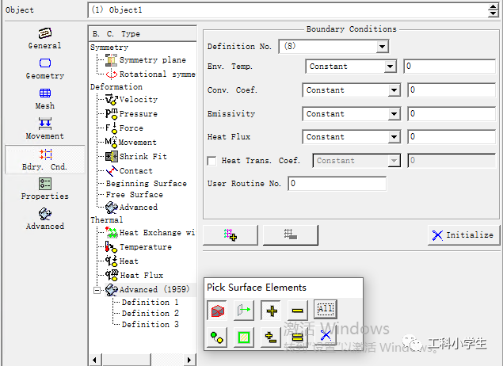Click the yellow plus add elements icon

click(x=271, y=311)
